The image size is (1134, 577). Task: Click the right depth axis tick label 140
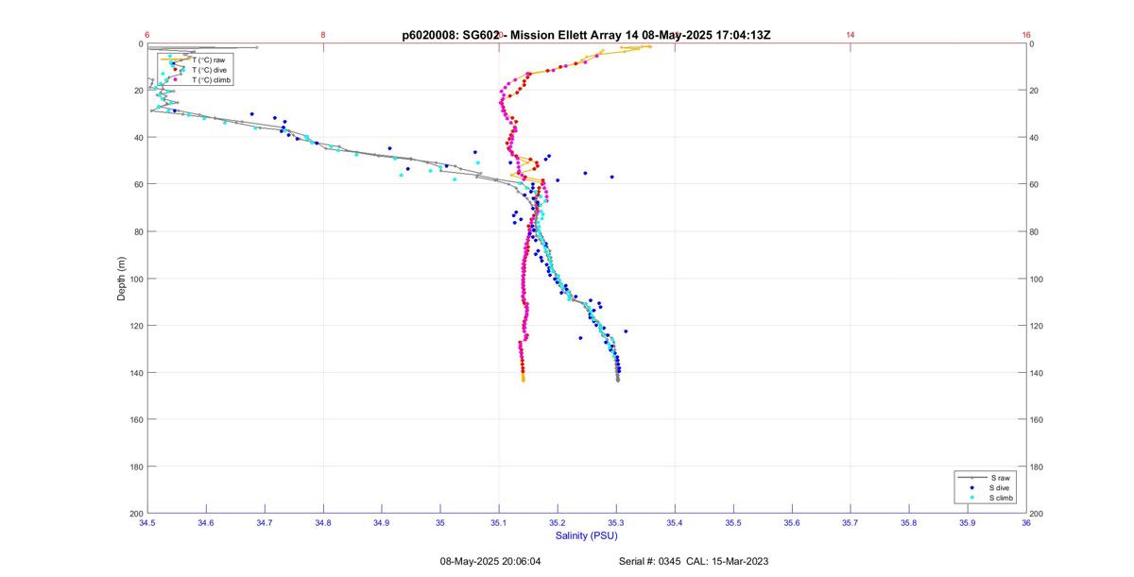[1037, 373]
